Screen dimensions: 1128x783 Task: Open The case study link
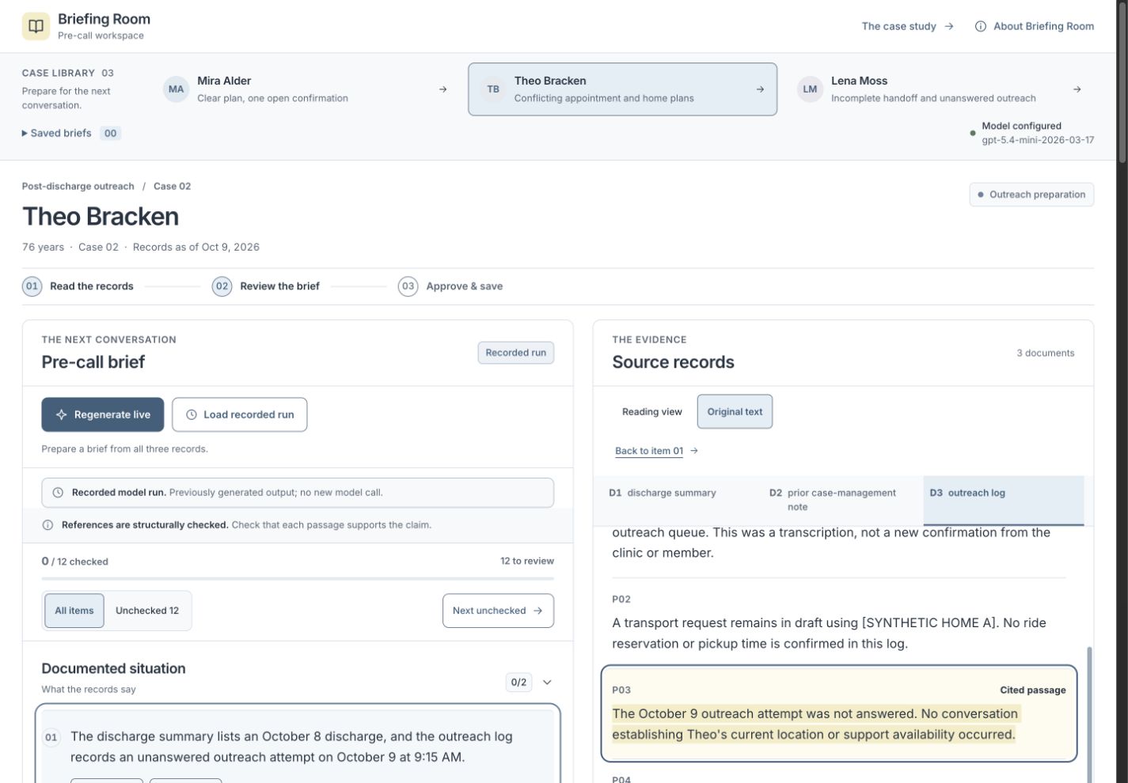pyautogui.click(x=907, y=26)
